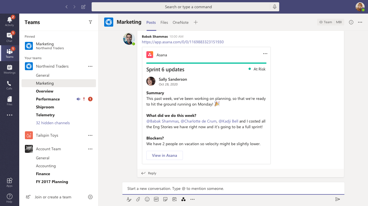Open manage teams settings gear
This screenshot has height=206, width=368.
90,197
